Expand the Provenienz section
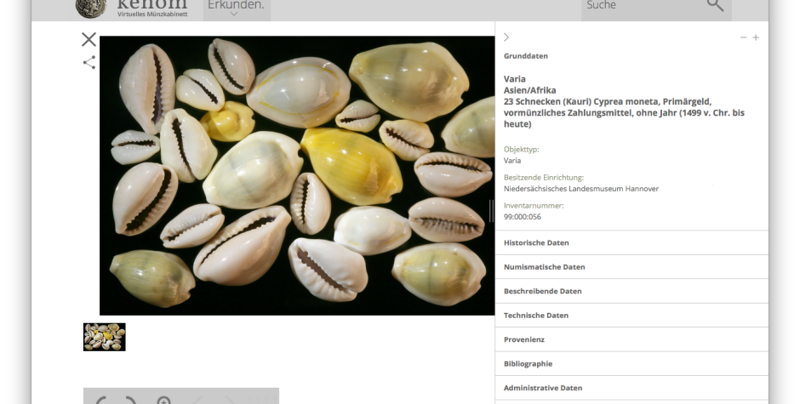Image resolution: width=800 pixels, height=404 pixels. tap(631, 339)
